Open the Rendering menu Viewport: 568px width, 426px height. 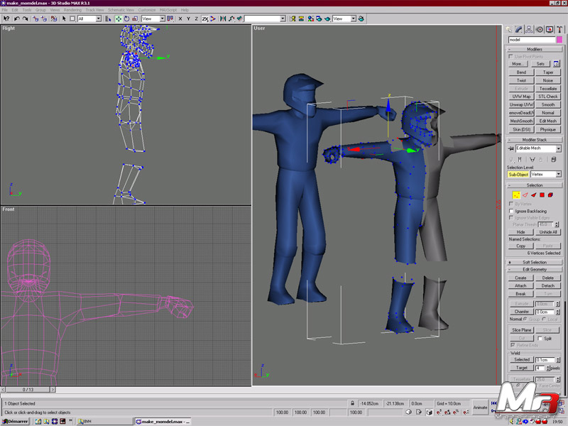tap(72, 10)
